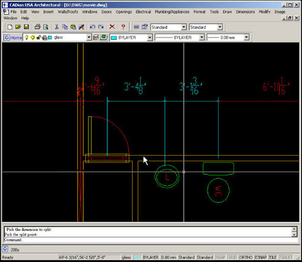Open the Walls/Roofs menu

(68, 12)
